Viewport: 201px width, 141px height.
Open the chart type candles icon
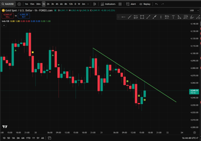click(x=95, y=4)
